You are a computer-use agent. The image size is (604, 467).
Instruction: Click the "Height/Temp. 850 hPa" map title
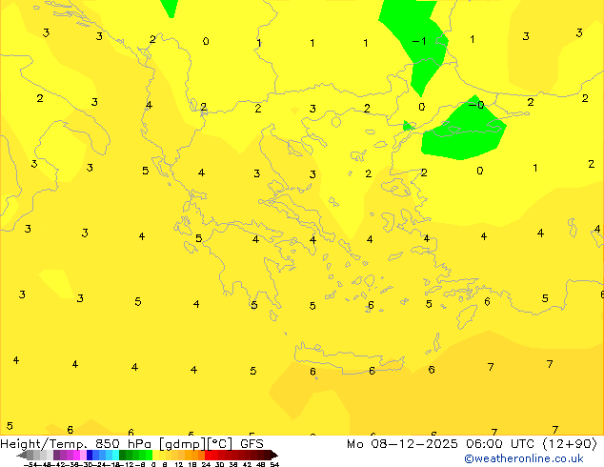coord(75,443)
